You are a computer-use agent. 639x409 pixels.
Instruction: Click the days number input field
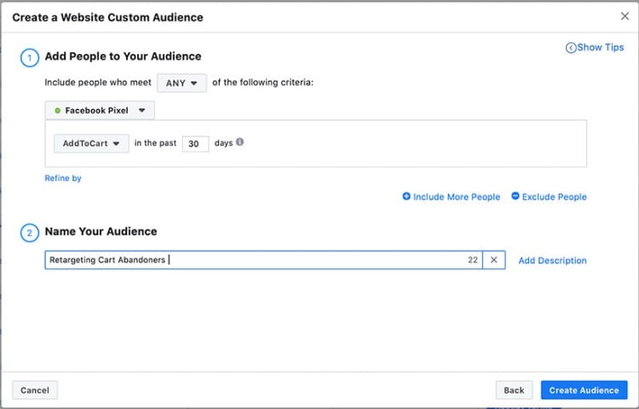pyautogui.click(x=194, y=144)
